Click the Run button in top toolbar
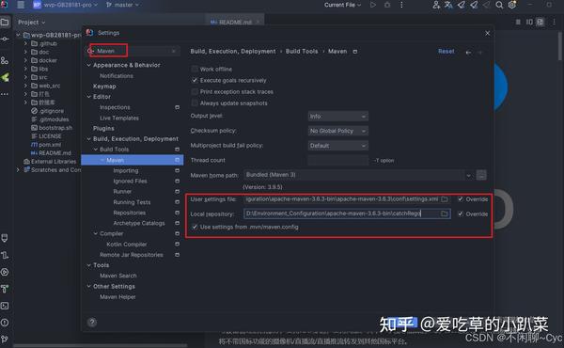564x348 pixels. point(373,5)
